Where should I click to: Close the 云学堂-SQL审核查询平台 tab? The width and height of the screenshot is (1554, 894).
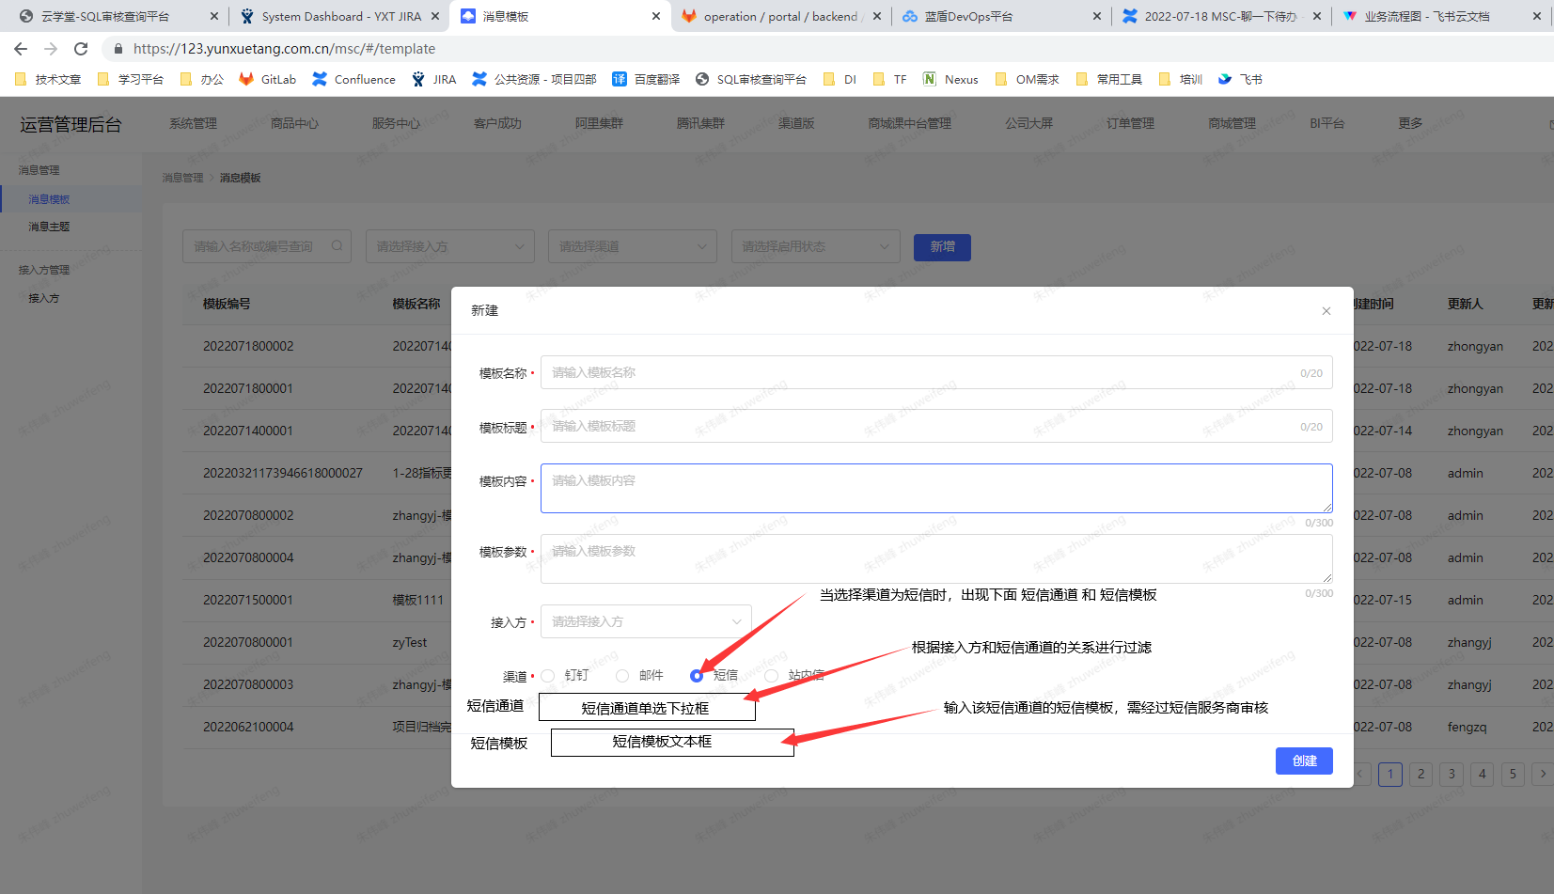coord(214,16)
